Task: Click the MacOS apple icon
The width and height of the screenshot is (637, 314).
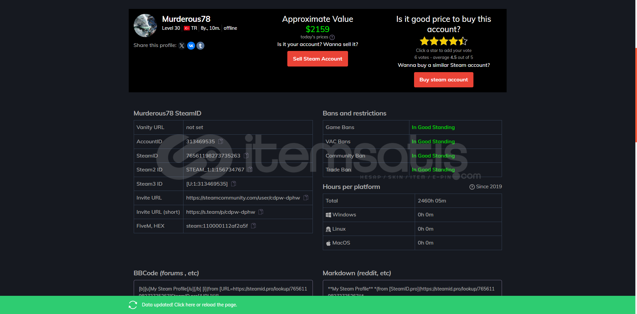Action: click(x=328, y=243)
